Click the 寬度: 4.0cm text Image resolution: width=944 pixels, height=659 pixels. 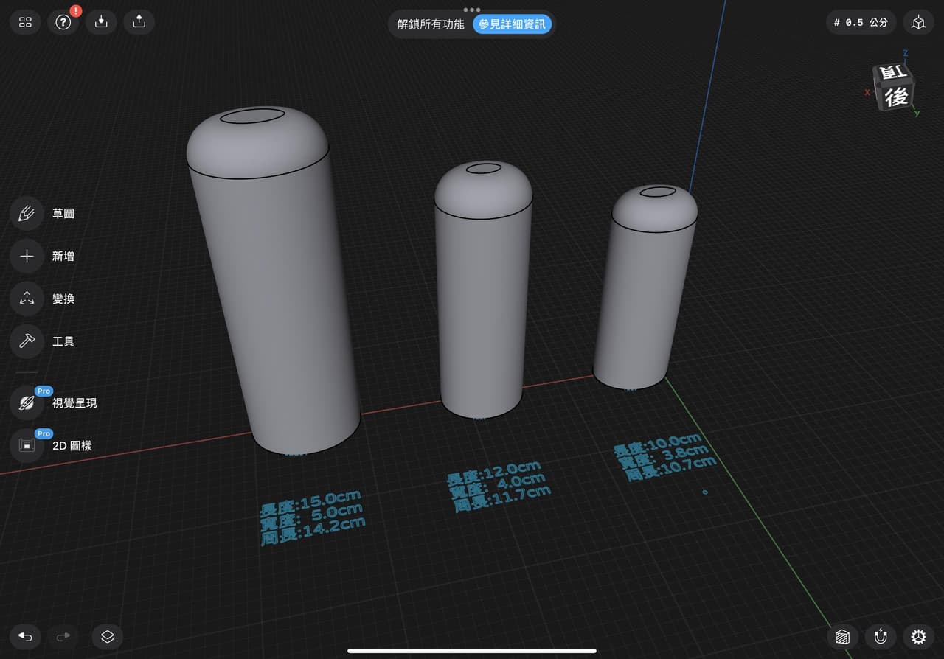[x=497, y=485]
